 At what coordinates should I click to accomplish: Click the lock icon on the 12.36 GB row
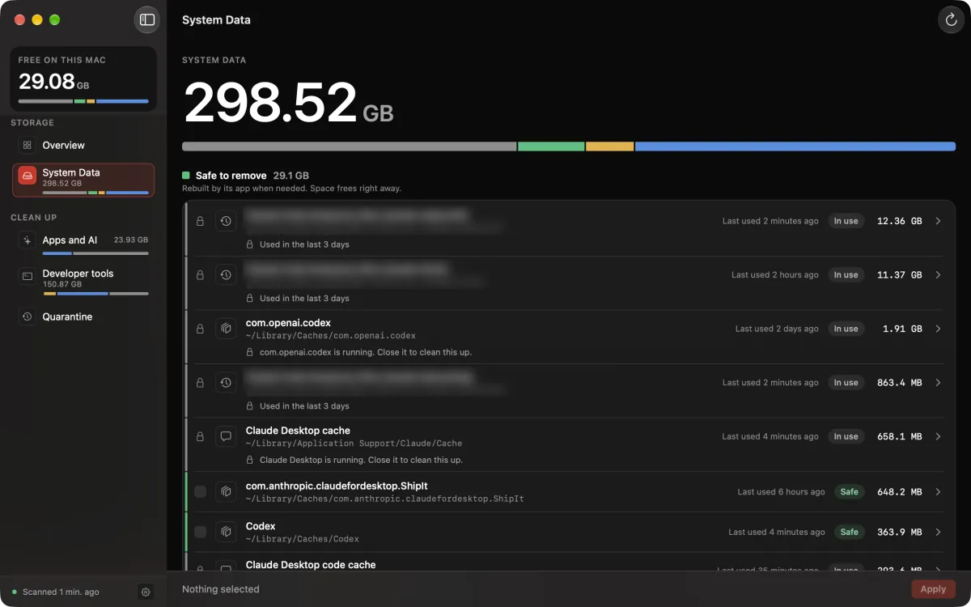pos(200,221)
